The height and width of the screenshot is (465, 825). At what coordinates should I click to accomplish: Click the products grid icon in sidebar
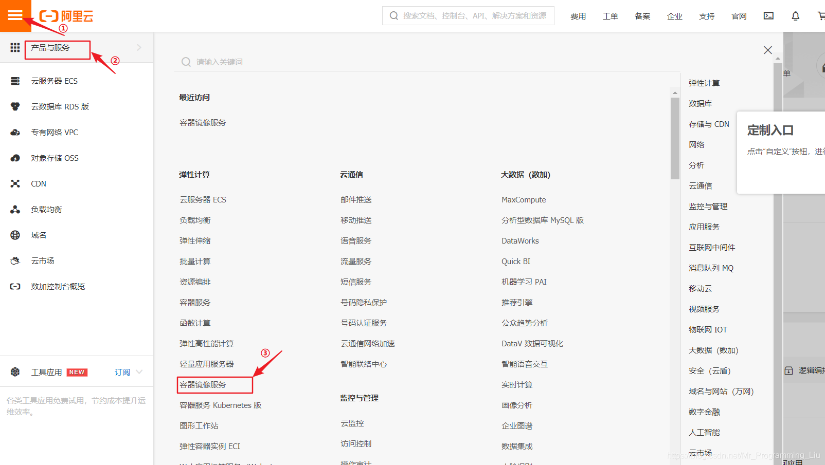tap(15, 48)
